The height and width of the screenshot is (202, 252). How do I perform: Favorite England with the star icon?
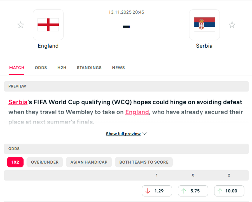(21, 25)
